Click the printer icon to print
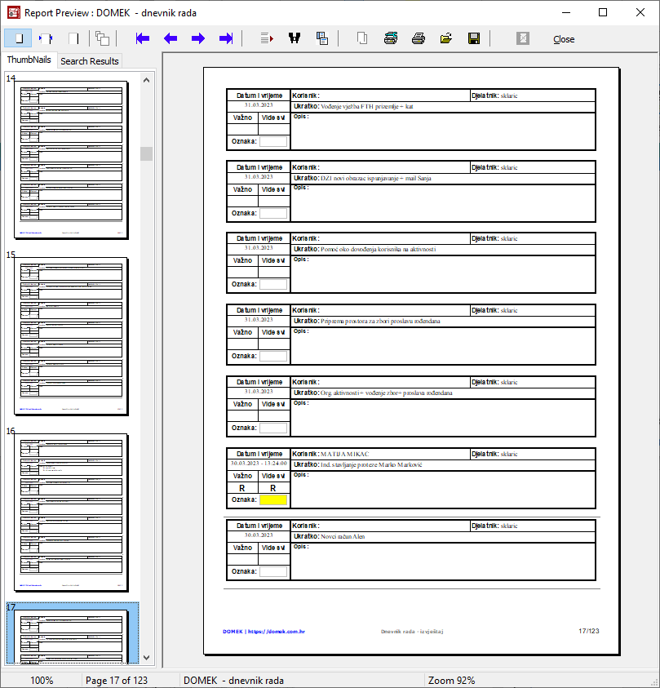 click(419, 38)
